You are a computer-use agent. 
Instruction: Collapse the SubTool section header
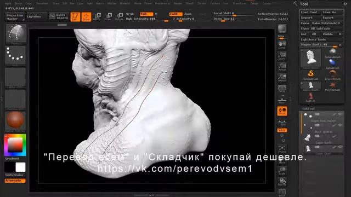pos(308,108)
